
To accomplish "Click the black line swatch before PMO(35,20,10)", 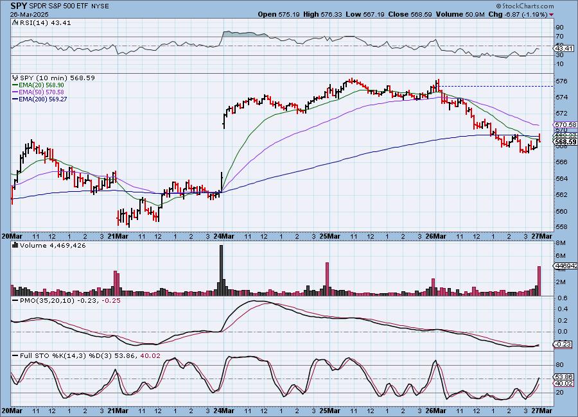I will pos(15,301).
